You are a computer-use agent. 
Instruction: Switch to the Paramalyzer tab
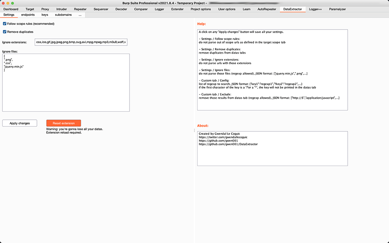tap(337, 9)
